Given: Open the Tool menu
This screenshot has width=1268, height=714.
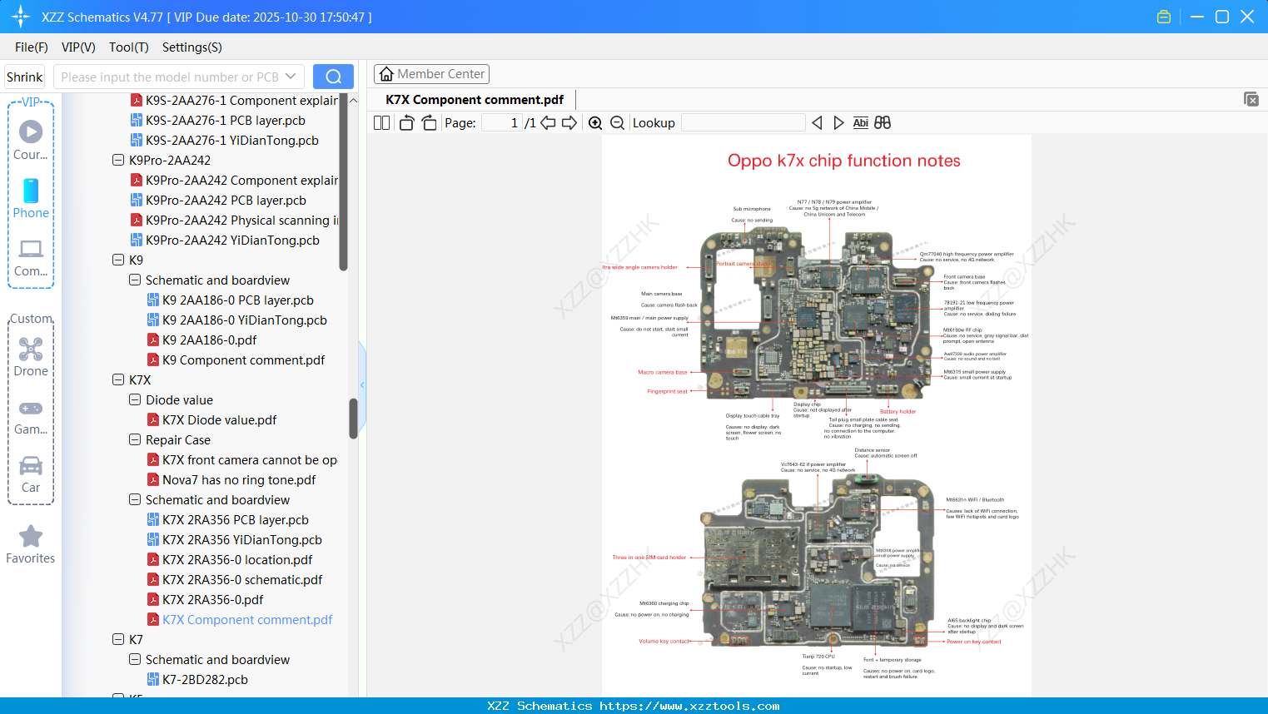Looking at the screenshot, I should tap(128, 47).
